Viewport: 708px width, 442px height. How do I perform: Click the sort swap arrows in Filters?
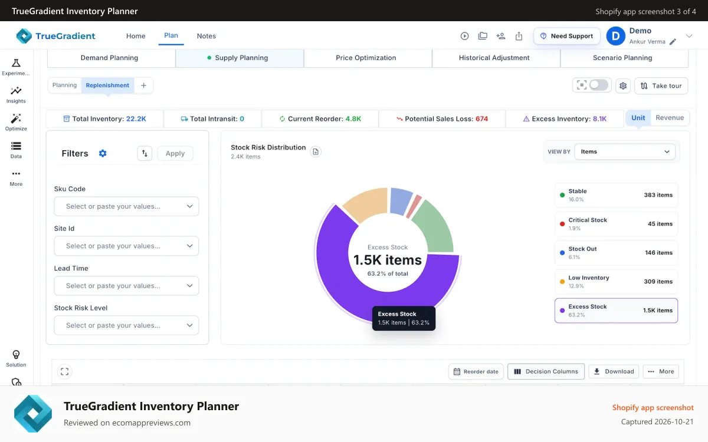pyautogui.click(x=145, y=153)
